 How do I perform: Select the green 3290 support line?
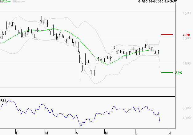167,72
